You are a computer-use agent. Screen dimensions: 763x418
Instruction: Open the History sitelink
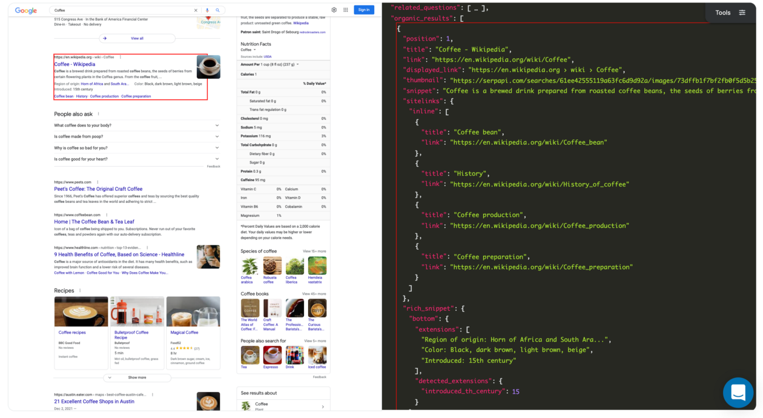click(x=82, y=96)
